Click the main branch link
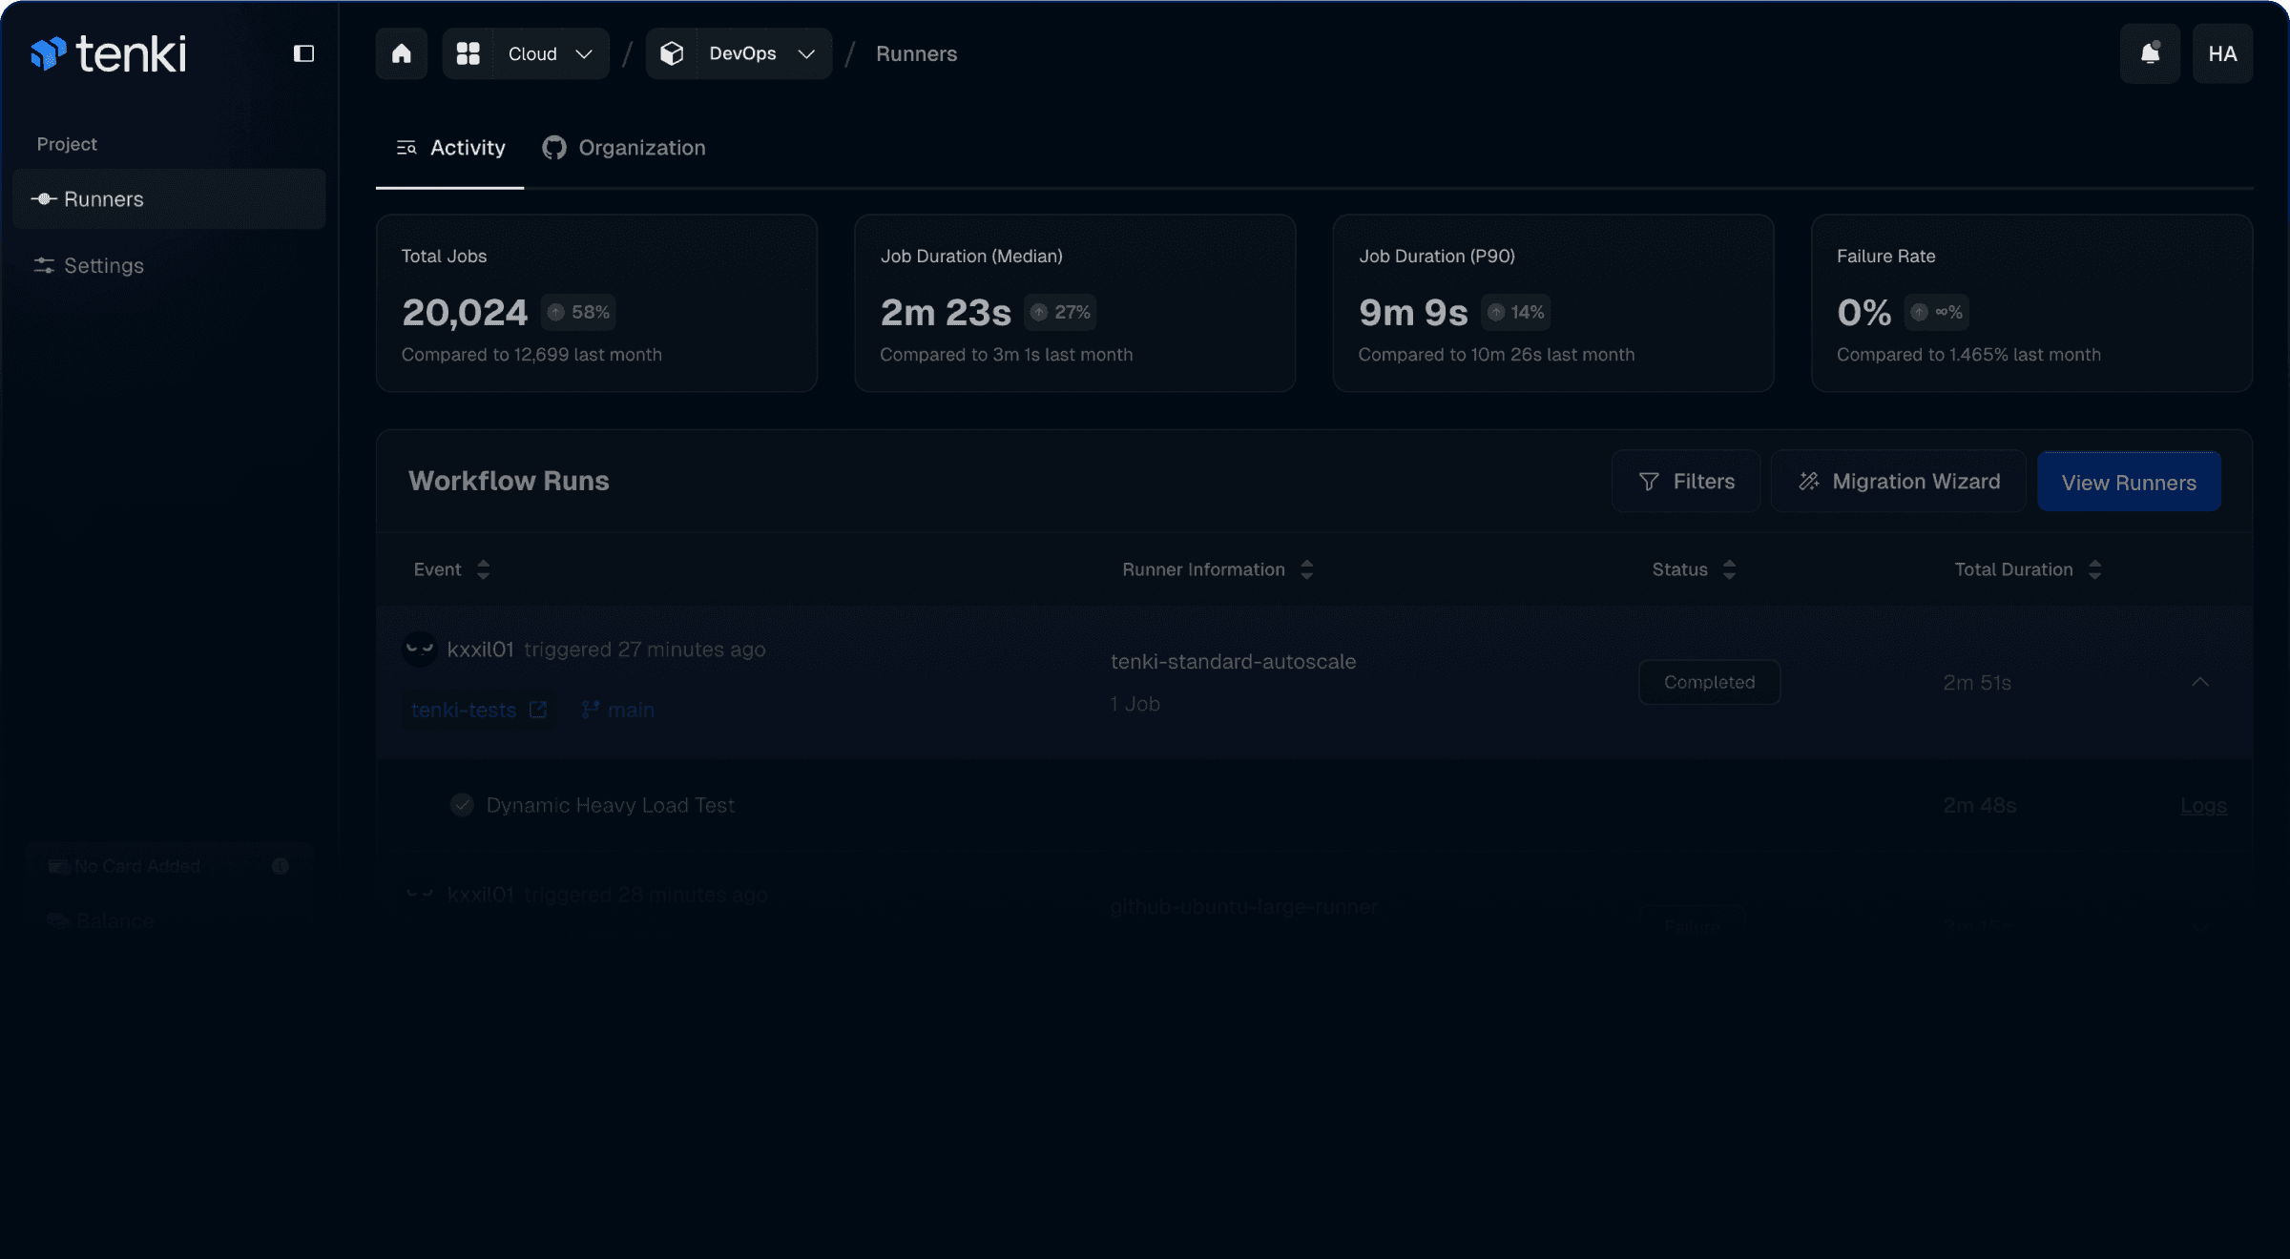The height and width of the screenshot is (1259, 2290). pyautogui.click(x=618, y=710)
